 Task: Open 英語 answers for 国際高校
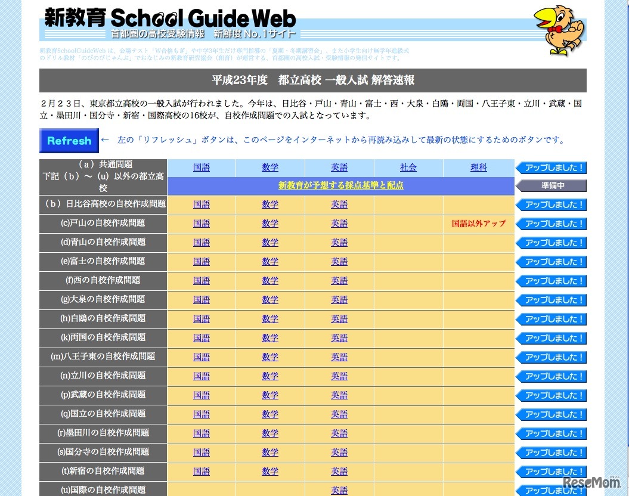click(x=339, y=489)
